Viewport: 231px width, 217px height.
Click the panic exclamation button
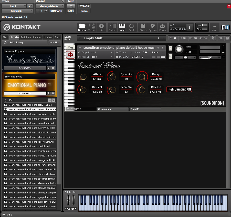[189, 27]
